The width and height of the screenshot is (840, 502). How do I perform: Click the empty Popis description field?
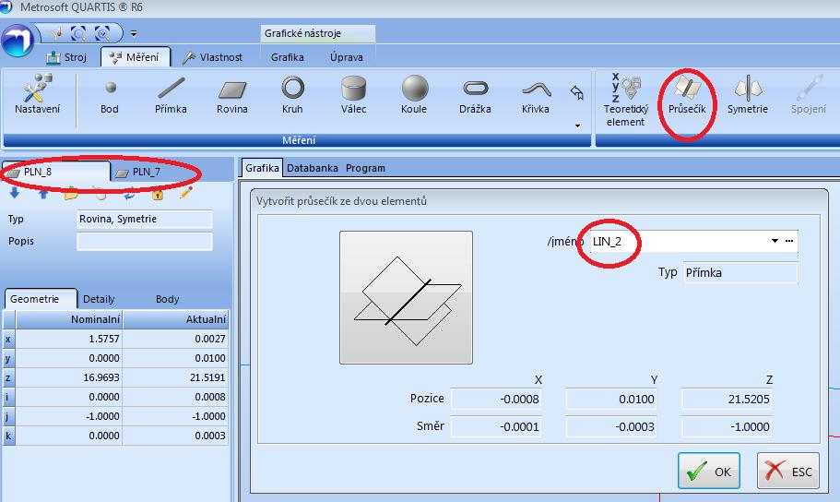click(145, 242)
